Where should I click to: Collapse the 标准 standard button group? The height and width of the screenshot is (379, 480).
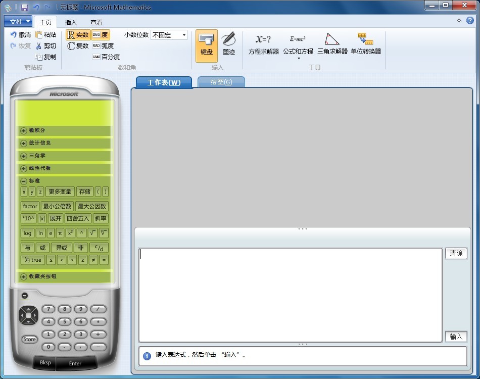[x=24, y=181]
